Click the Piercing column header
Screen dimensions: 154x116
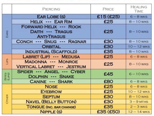click(x=51, y=9)
